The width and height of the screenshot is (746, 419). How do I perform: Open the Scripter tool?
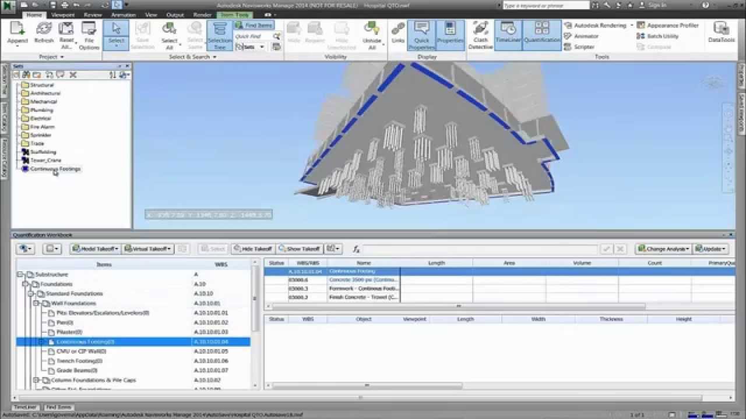coord(579,47)
